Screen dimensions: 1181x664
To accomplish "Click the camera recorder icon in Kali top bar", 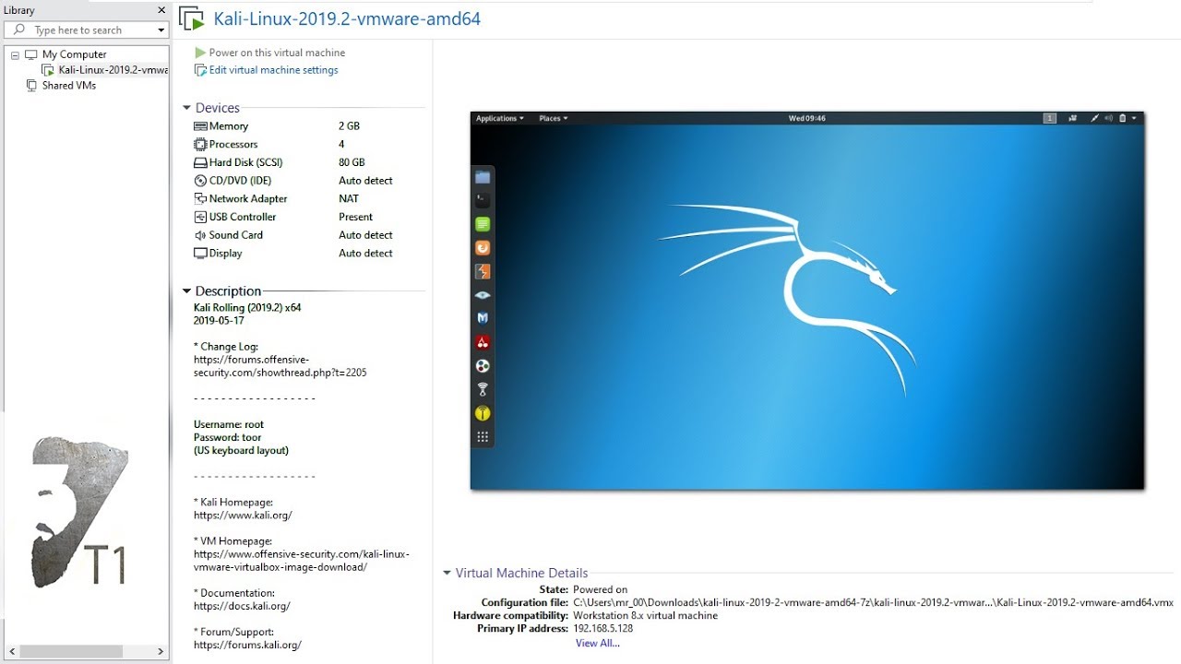I will click(1072, 118).
